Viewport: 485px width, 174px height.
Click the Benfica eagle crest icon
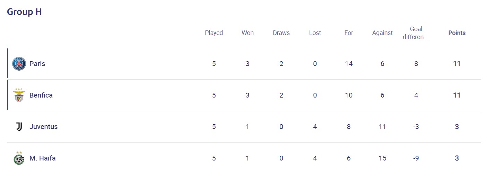(x=19, y=95)
